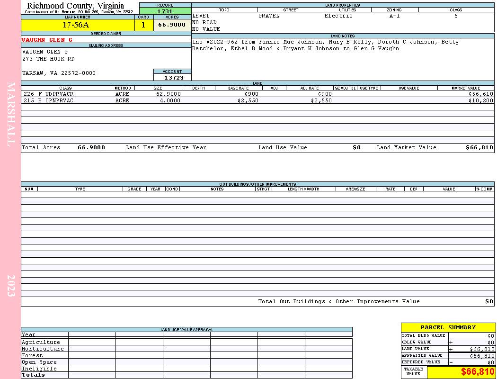
Task: Click Totals row label in appraisal table
Action: [33, 375]
